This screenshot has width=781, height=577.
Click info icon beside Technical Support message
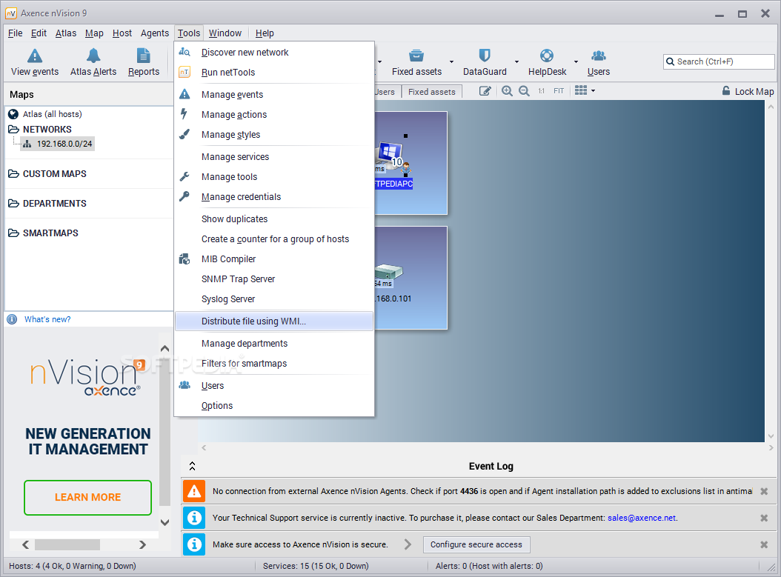[194, 518]
